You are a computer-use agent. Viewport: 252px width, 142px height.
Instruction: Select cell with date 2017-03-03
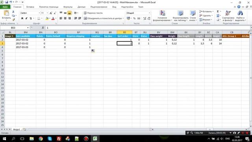click(x=26, y=47)
